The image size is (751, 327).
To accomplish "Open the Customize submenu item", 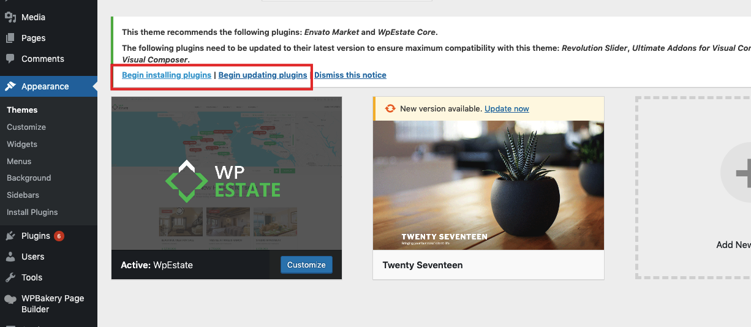I will point(26,127).
